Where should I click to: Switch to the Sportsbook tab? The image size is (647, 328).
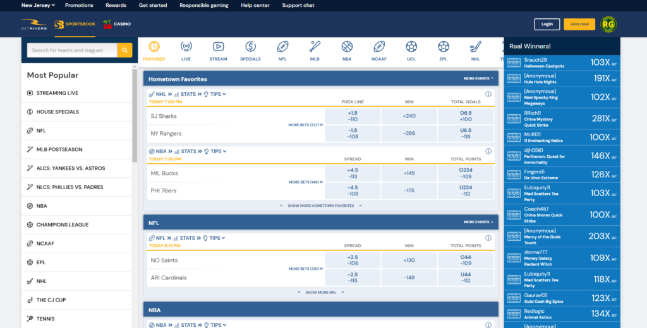pos(75,25)
